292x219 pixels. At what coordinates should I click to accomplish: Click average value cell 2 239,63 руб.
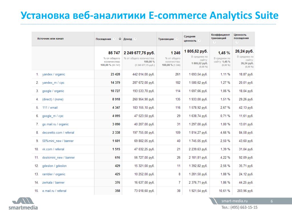coord(198,149)
